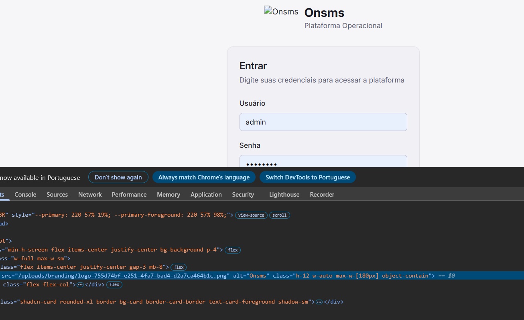524x320 pixels.
Task: Open the Lighthouse tab
Action: (284, 195)
